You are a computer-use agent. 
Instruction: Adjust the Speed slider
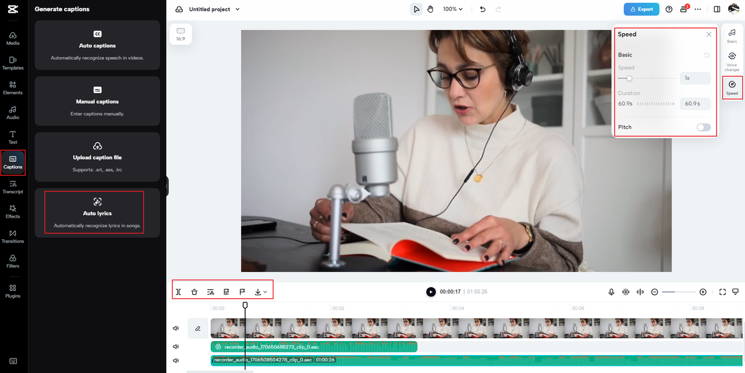(x=647, y=78)
